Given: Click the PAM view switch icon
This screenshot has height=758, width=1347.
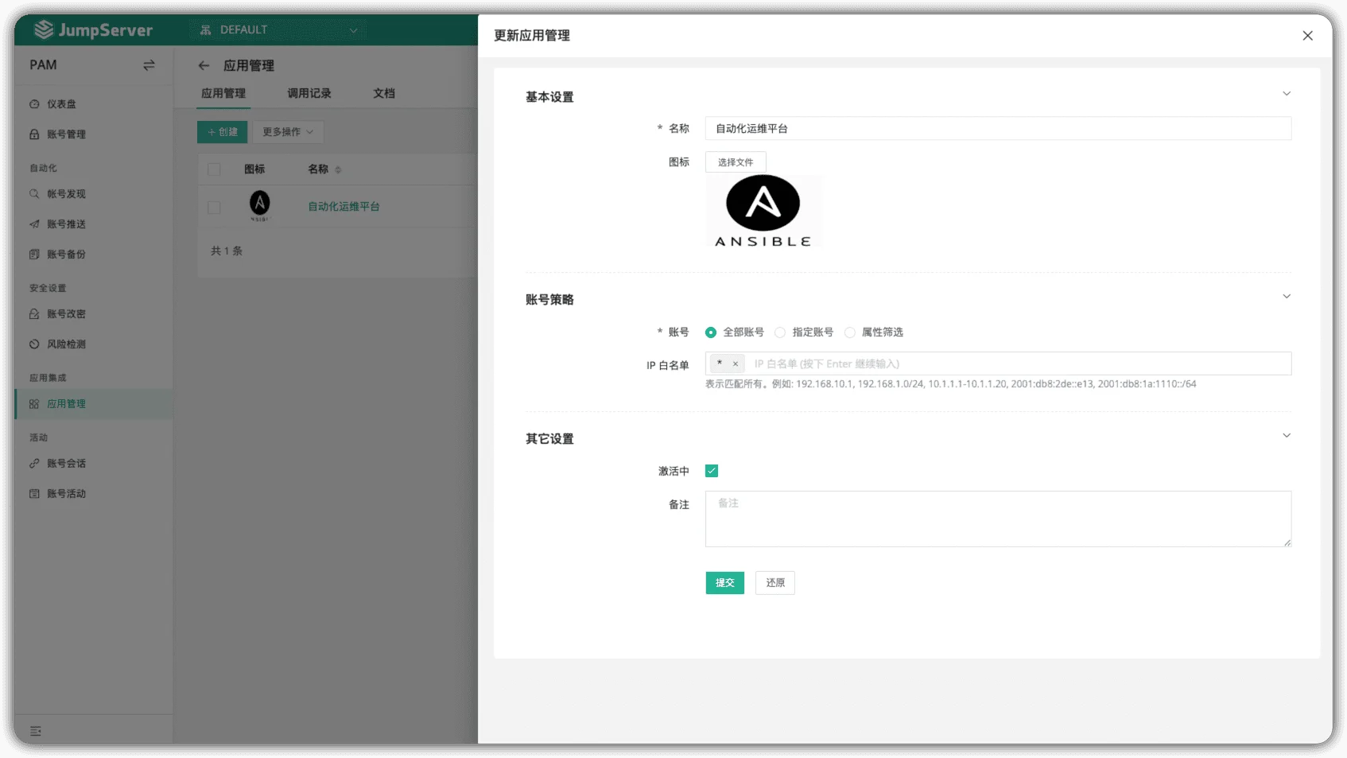Looking at the screenshot, I should pos(149,65).
